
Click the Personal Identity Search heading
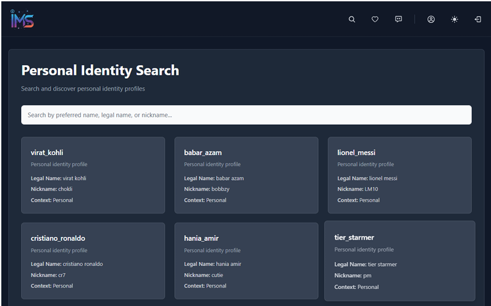[x=100, y=70]
